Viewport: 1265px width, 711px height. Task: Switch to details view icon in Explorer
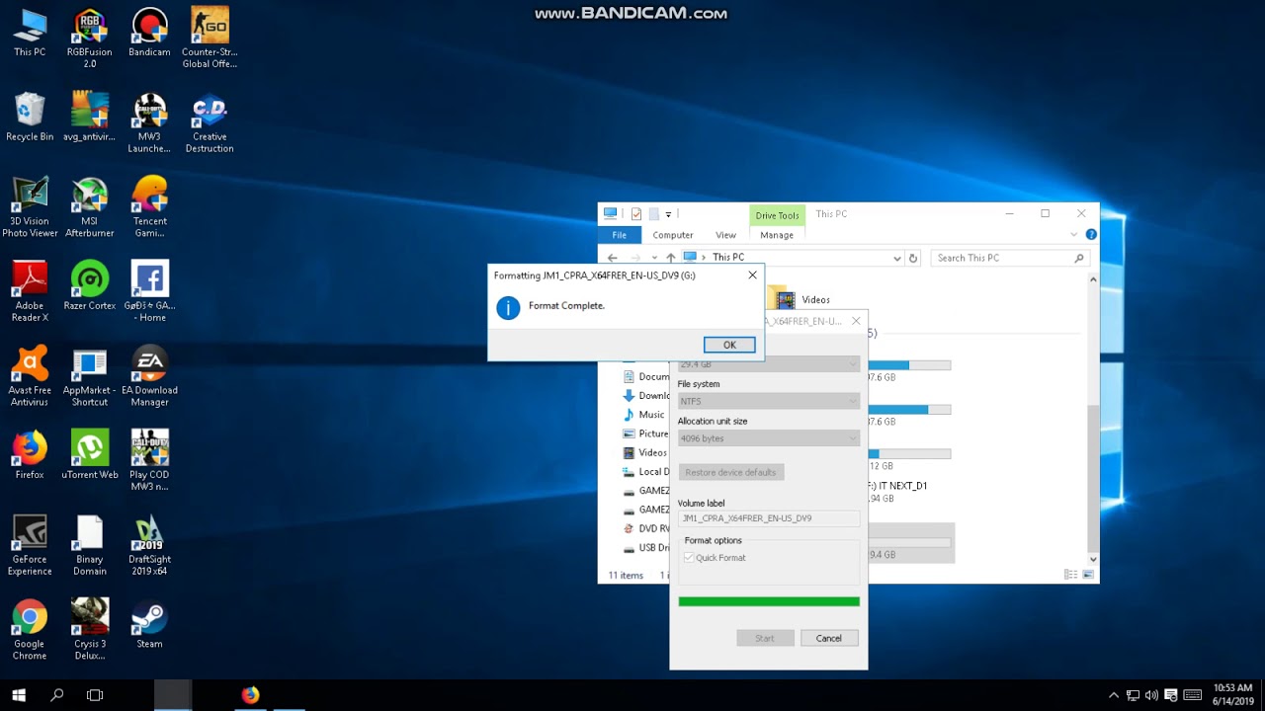pyautogui.click(x=1070, y=575)
